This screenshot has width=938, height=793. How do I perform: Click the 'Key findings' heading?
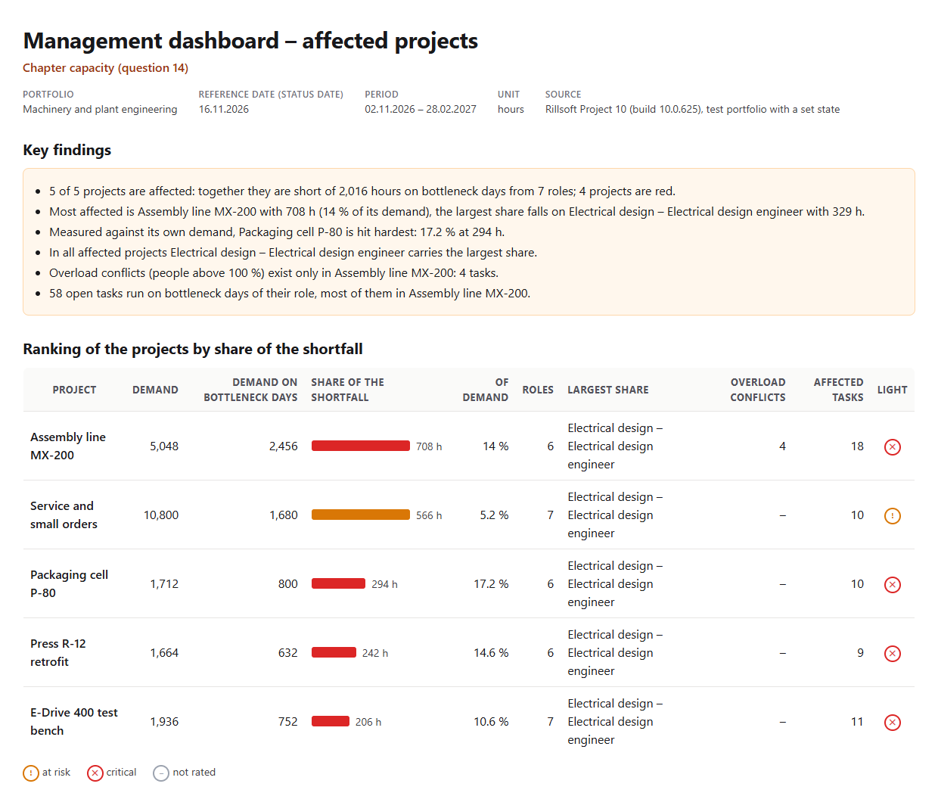(67, 150)
